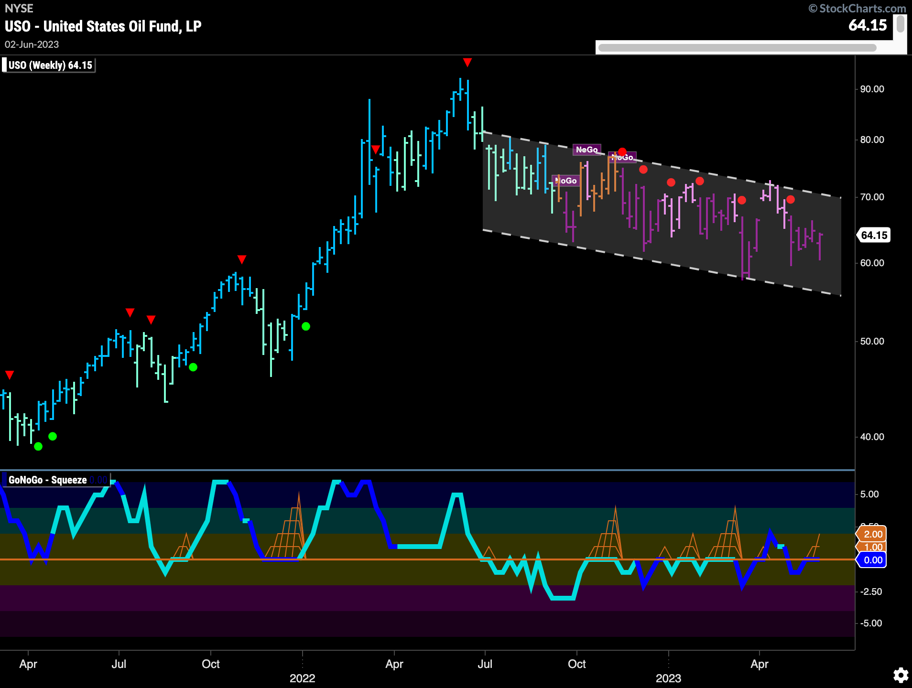The width and height of the screenshot is (912, 688).
Task: Click the red triangle at the price peak
Action: coord(467,63)
